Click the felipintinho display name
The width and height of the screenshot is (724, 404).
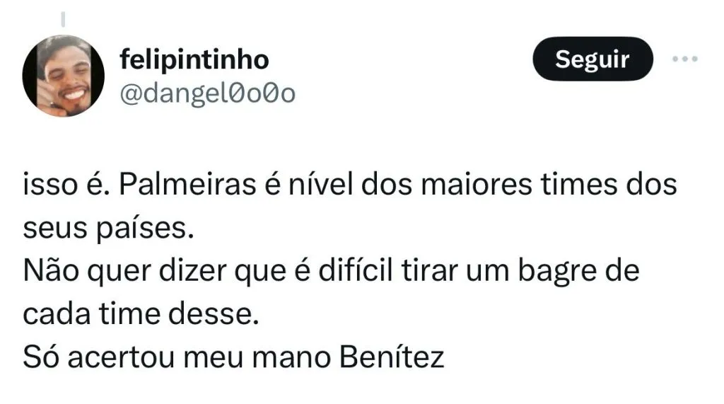[194, 60]
